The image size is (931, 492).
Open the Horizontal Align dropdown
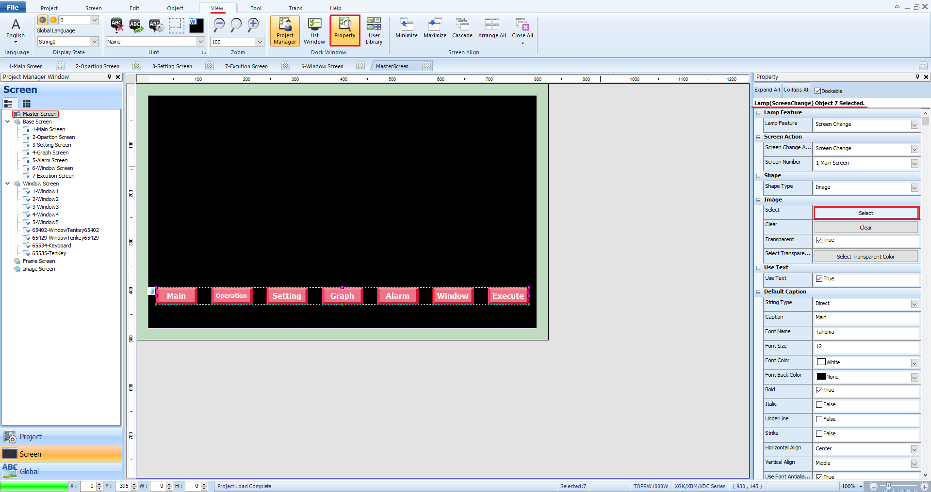915,449
